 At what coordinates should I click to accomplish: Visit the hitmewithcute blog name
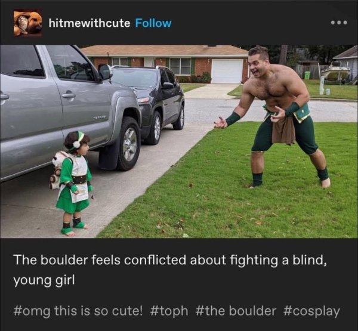coord(89,23)
